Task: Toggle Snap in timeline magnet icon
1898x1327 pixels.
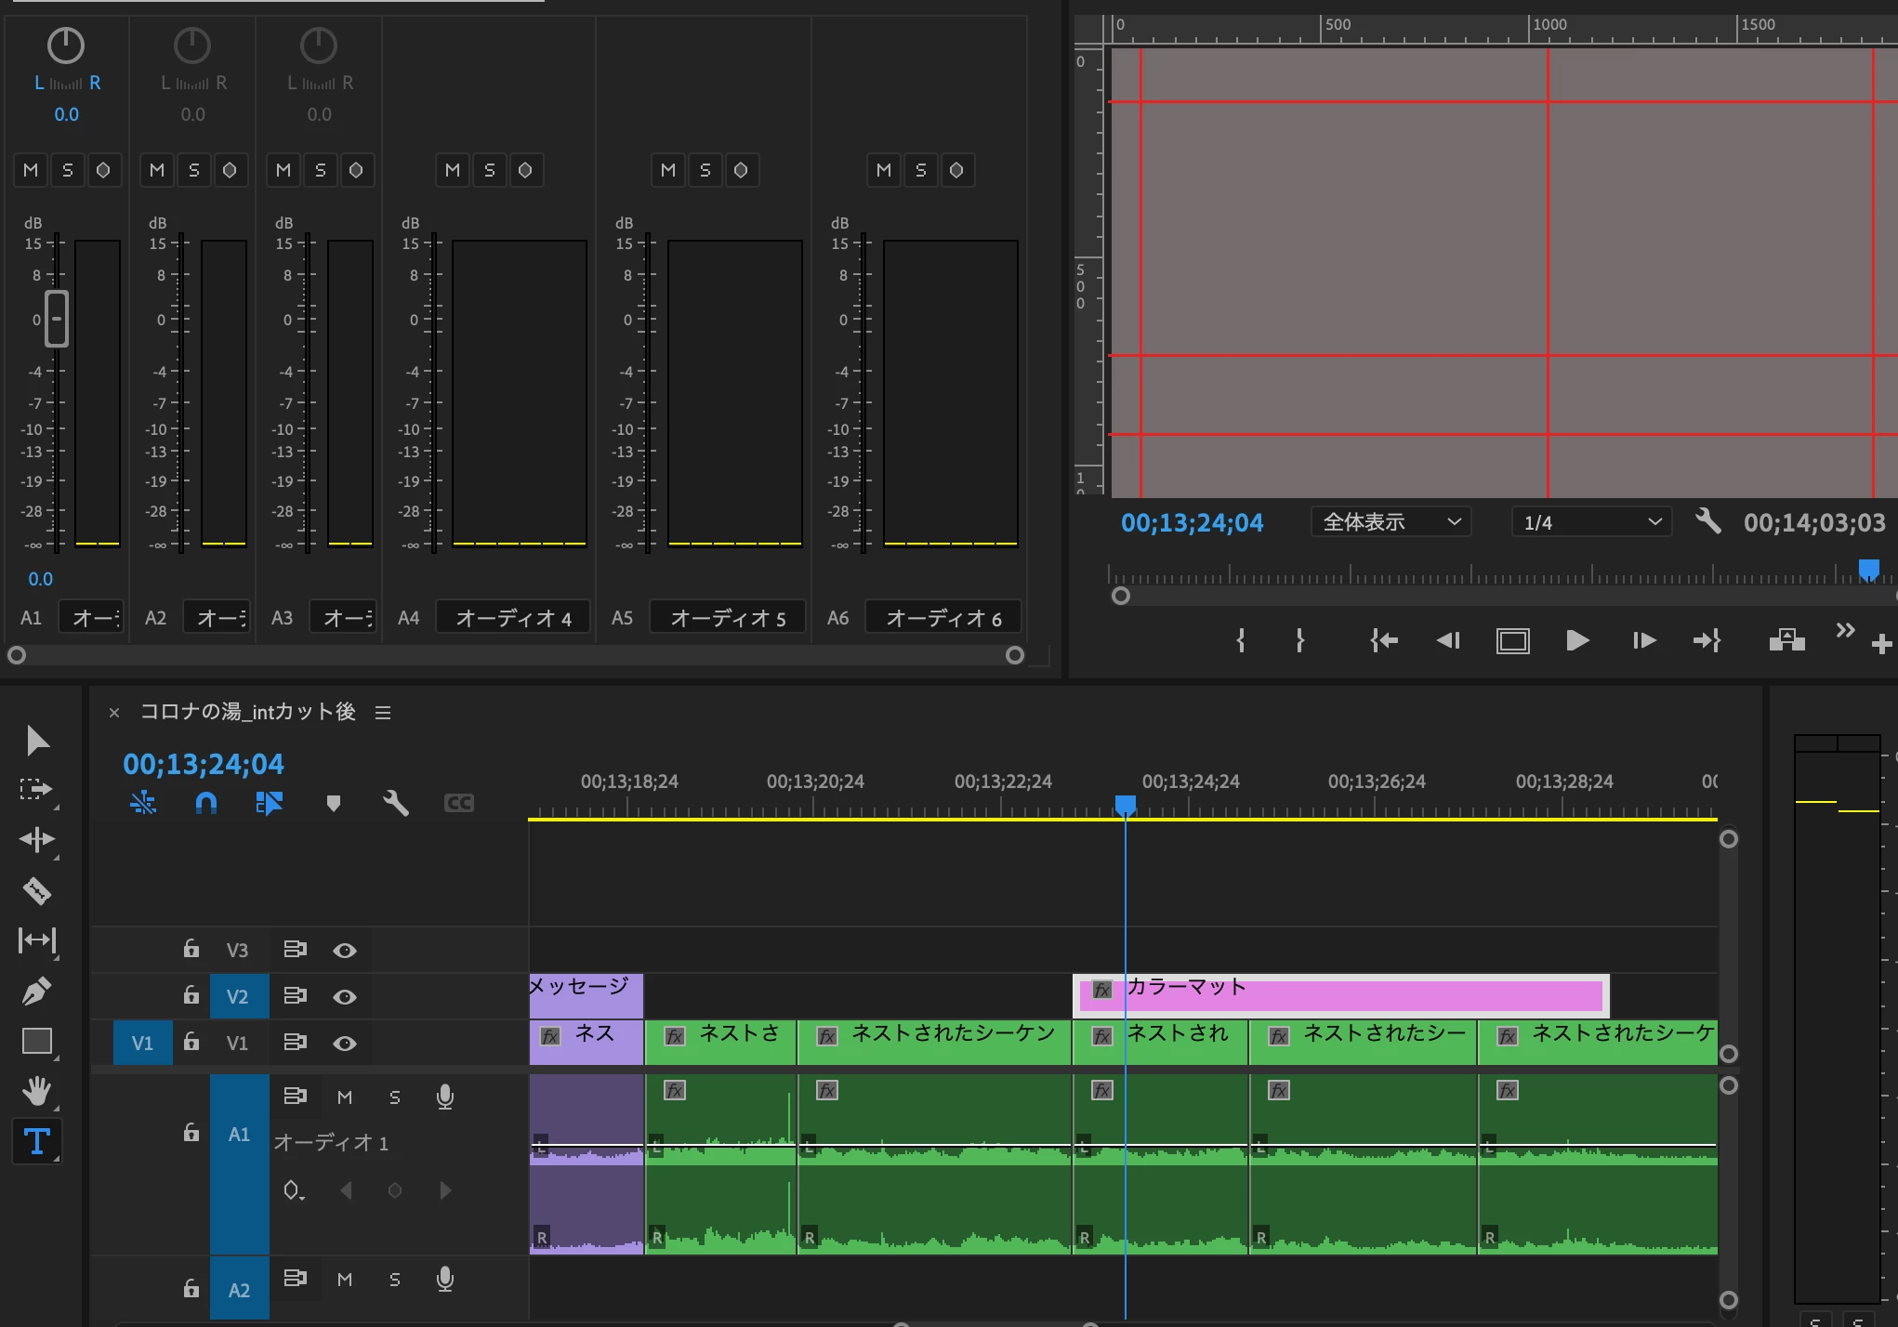Action: pyautogui.click(x=206, y=803)
